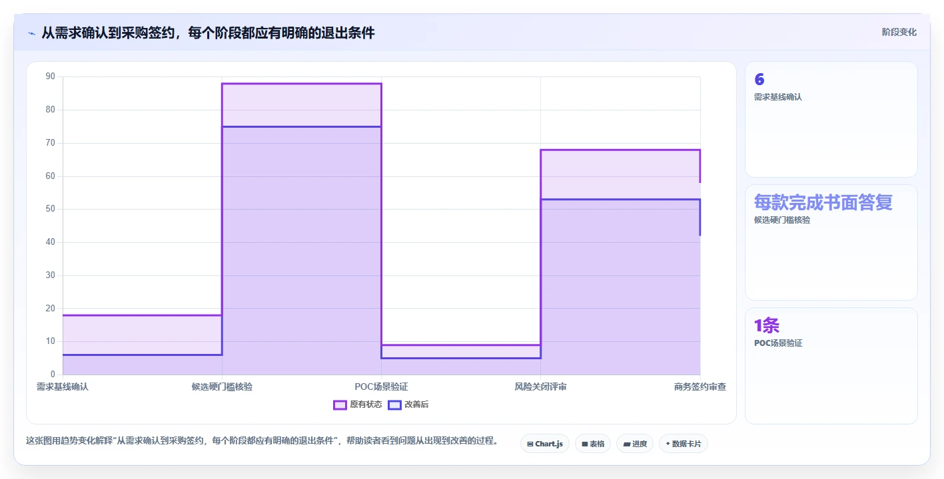Click the 候选硬门槛核验 card caption

tap(782, 220)
